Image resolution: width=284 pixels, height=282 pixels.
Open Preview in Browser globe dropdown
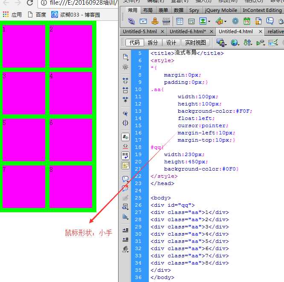coord(235,43)
